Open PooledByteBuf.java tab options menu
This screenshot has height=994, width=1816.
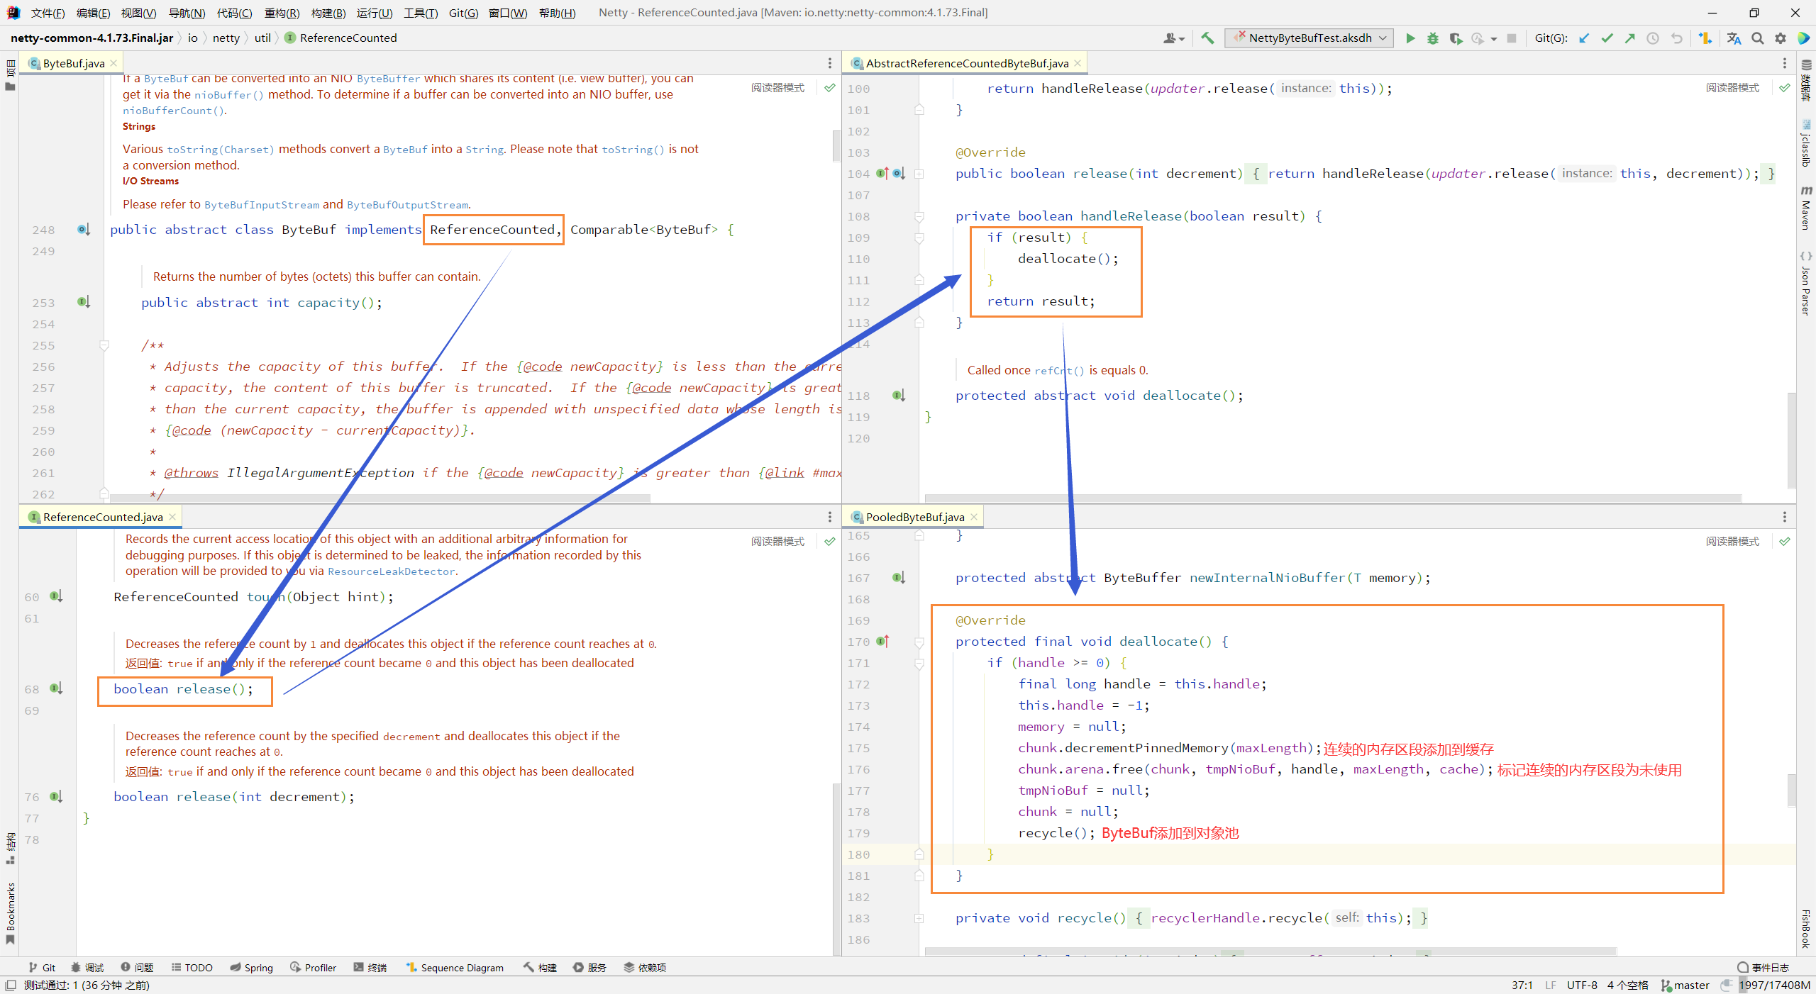tap(1784, 518)
